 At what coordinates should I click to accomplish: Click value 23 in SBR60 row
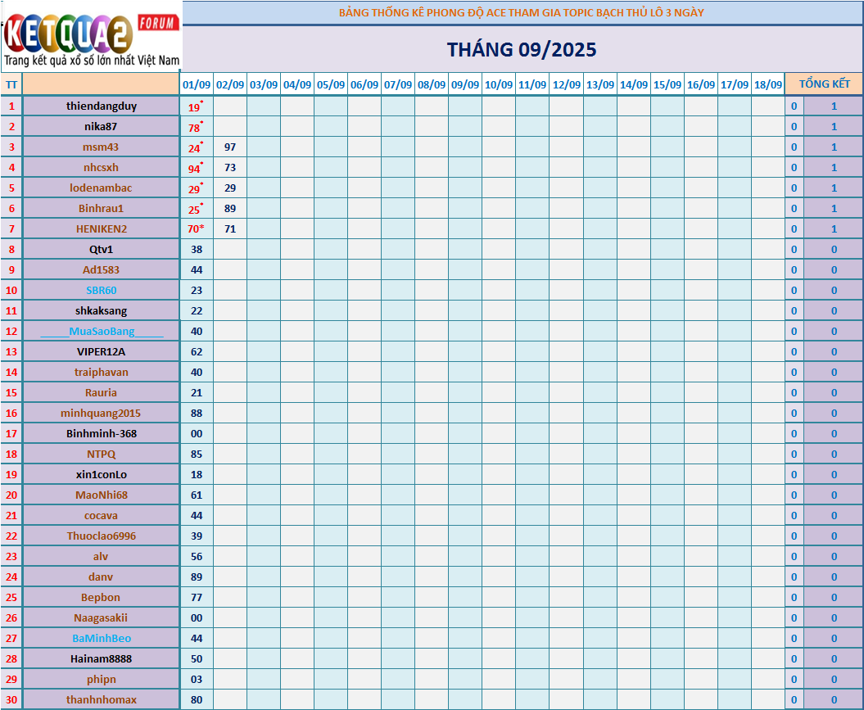197,290
